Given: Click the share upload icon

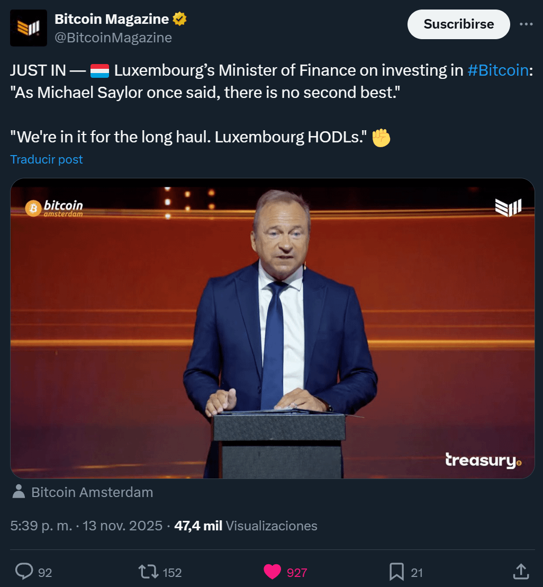Looking at the screenshot, I should [521, 571].
